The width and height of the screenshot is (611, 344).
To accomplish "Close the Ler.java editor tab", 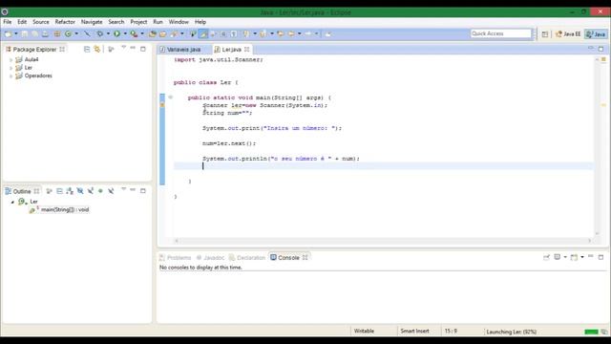I will (x=246, y=49).
